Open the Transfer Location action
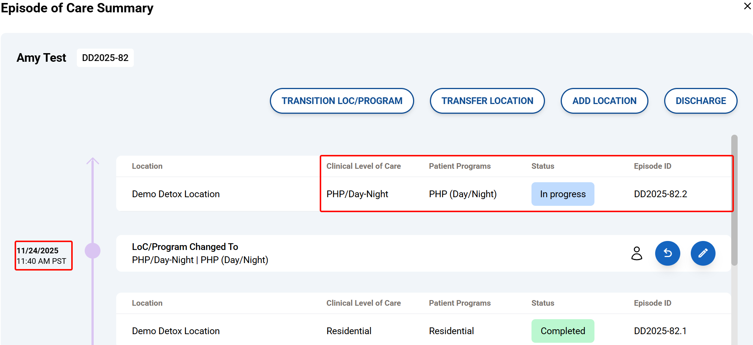 (487, 101)
